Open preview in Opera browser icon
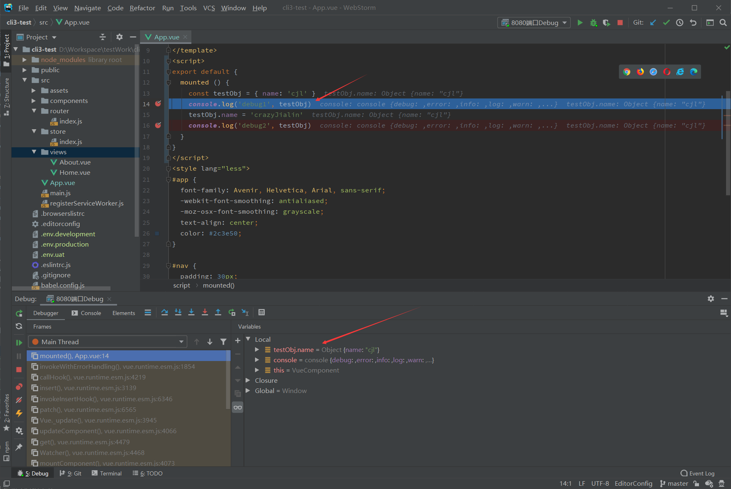 [667, 72]
